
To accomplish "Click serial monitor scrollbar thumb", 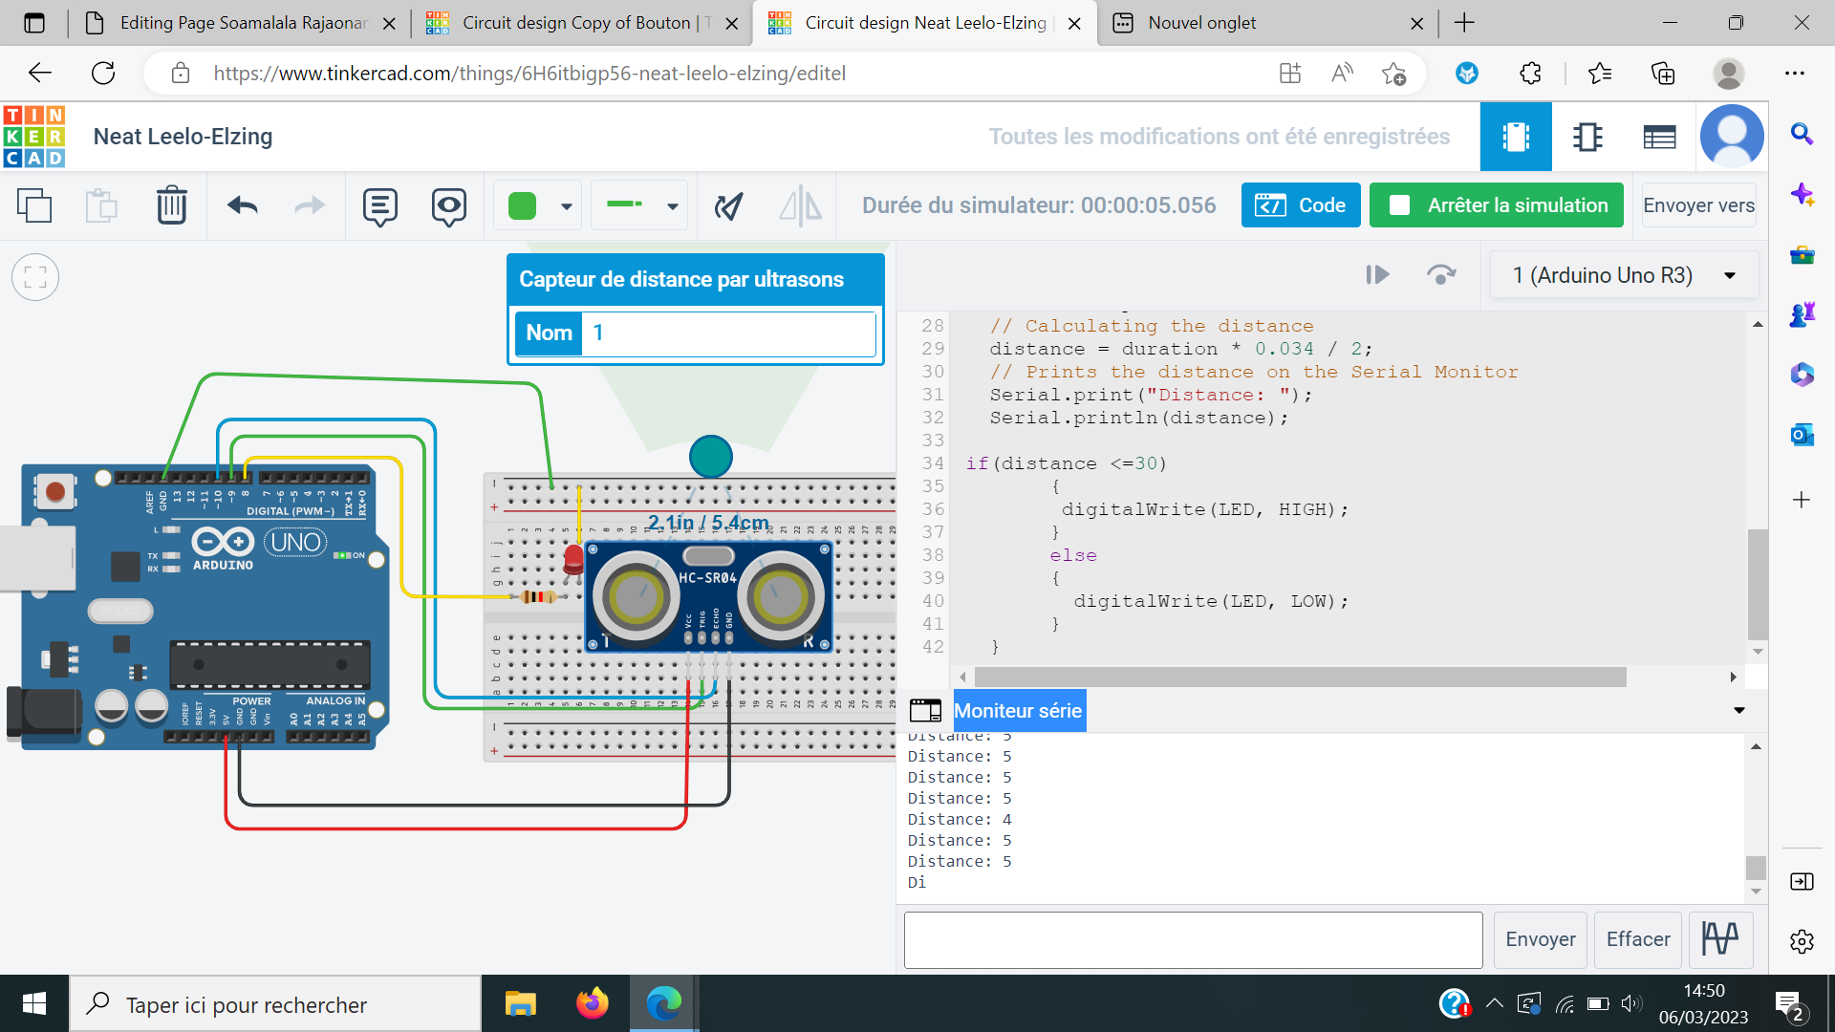I will point(1756,868).
